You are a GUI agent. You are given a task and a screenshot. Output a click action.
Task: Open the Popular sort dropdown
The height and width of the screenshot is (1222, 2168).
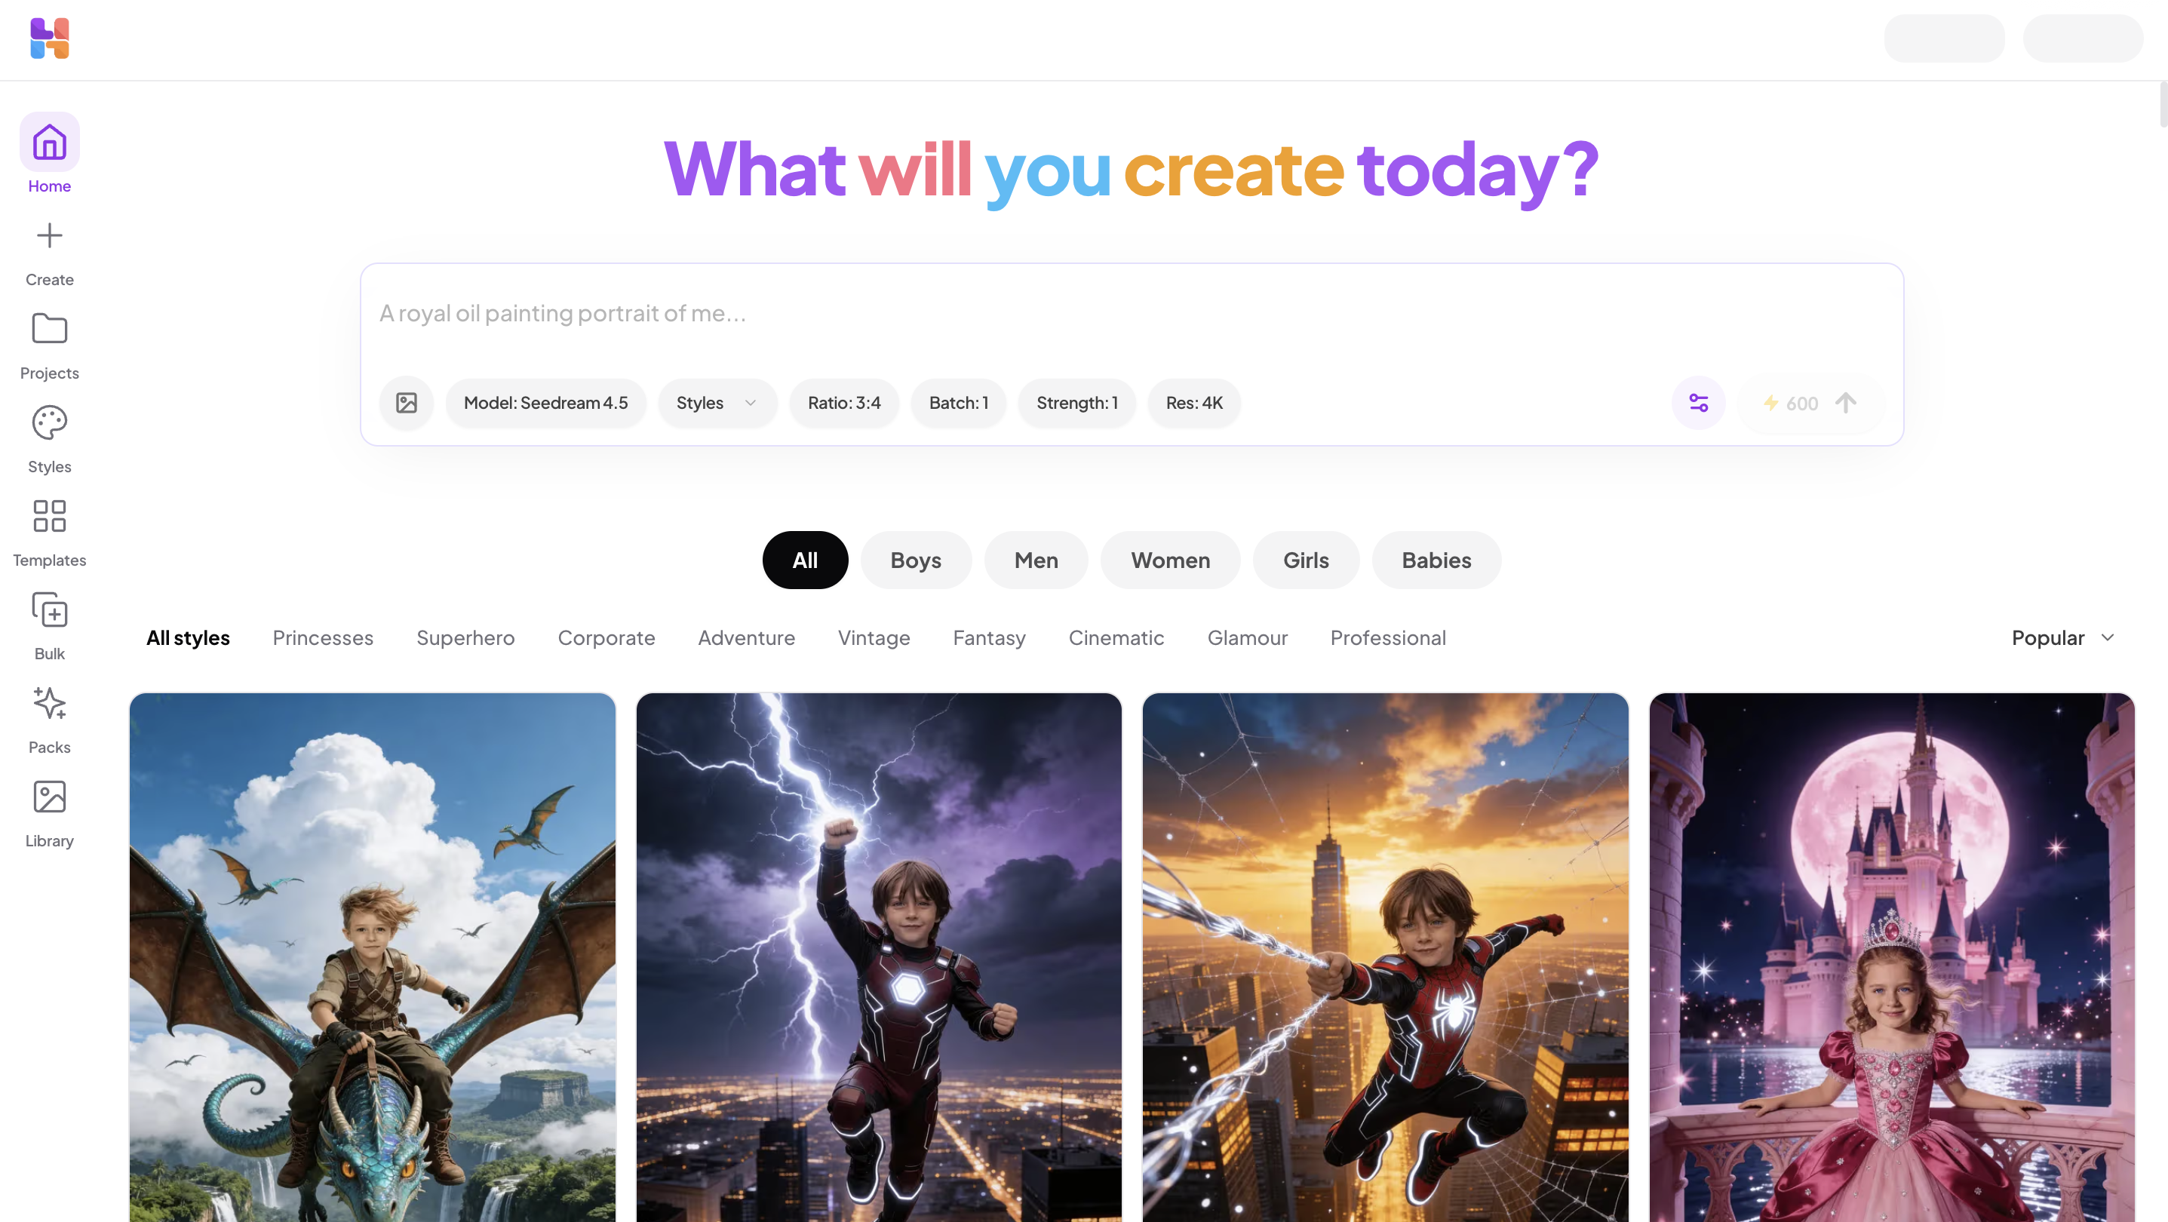click(2063, 638)
